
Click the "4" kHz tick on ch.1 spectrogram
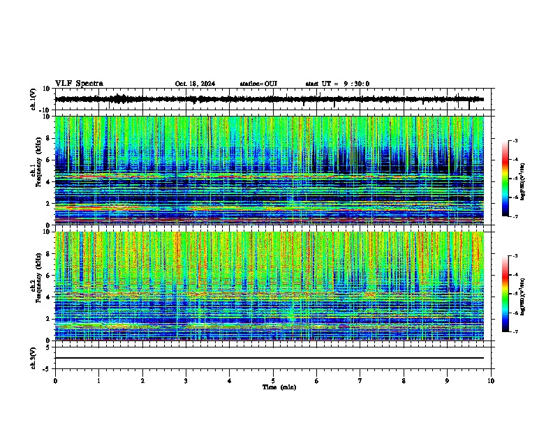(x=48, y=182)
